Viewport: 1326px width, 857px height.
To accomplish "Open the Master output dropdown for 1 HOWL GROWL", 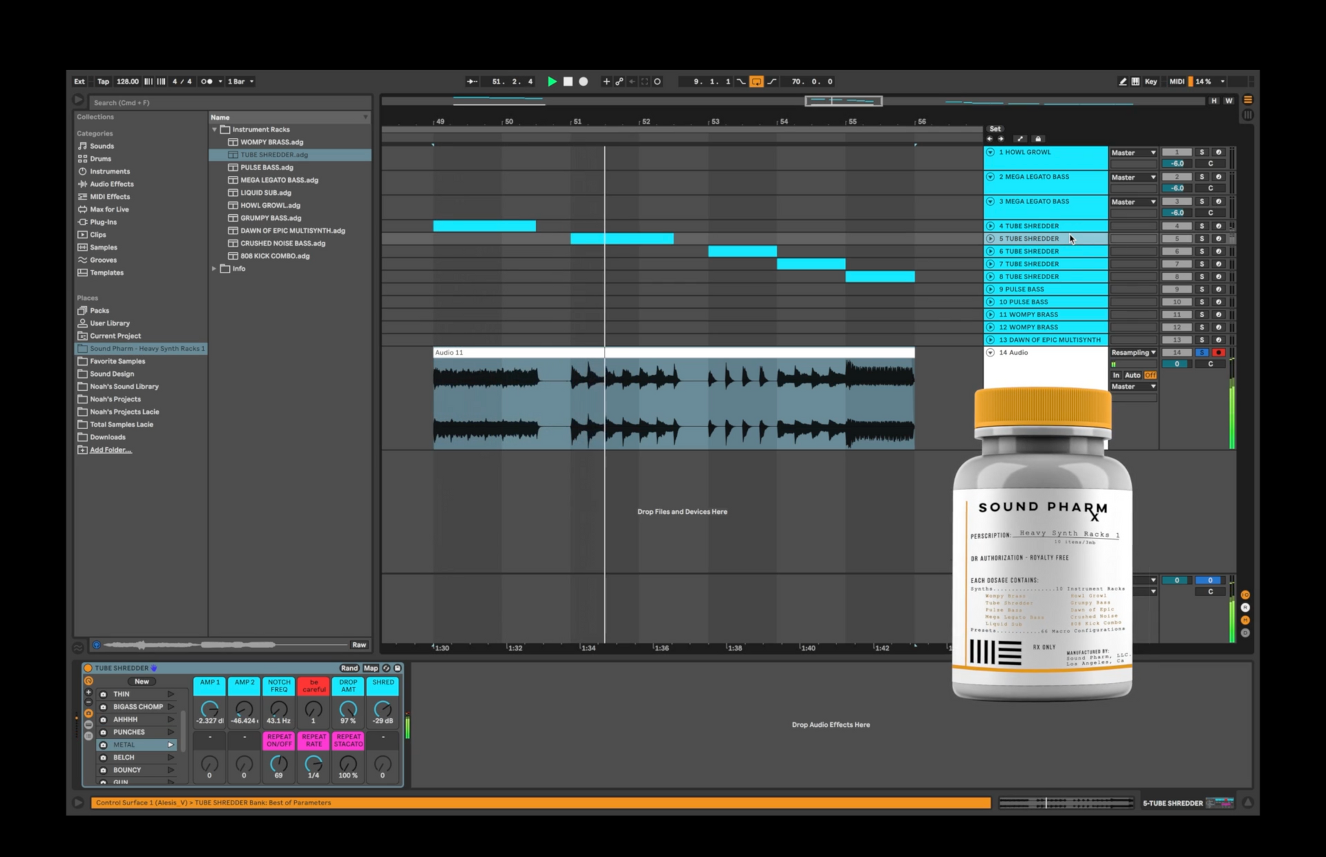I will [1133, 153].
